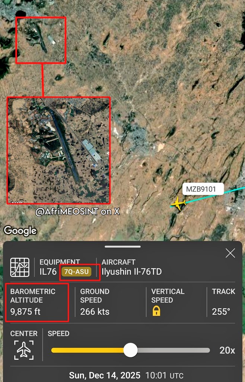The image size is (245, 382).
Task: Click the Sun, Dec 14, 2025 date
Action: (x=105, y=375)
